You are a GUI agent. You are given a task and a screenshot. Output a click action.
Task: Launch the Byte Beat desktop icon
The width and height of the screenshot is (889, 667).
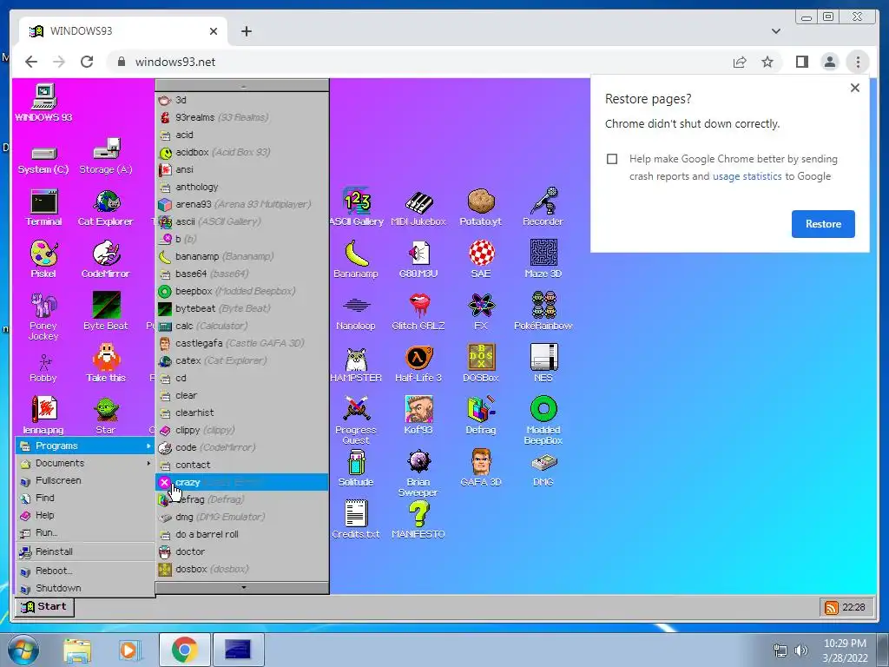[x=106, y=312]
